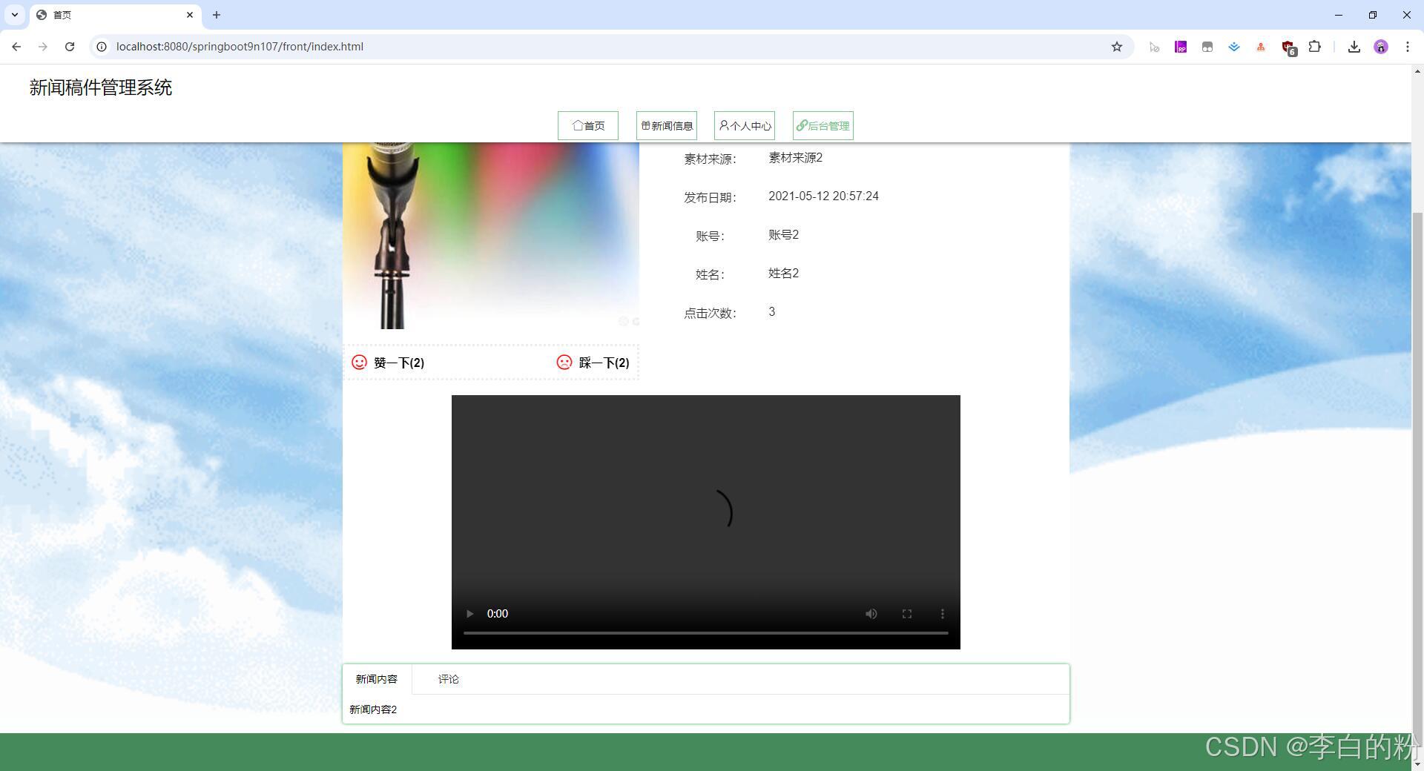Click the scrollbar down arrow

click(x=1417, y=764)
